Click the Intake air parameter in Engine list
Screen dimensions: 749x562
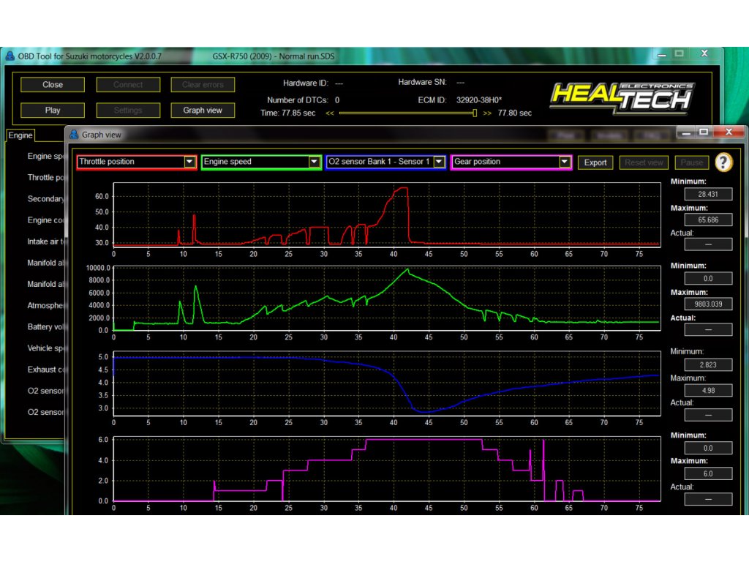click(45, 241)
